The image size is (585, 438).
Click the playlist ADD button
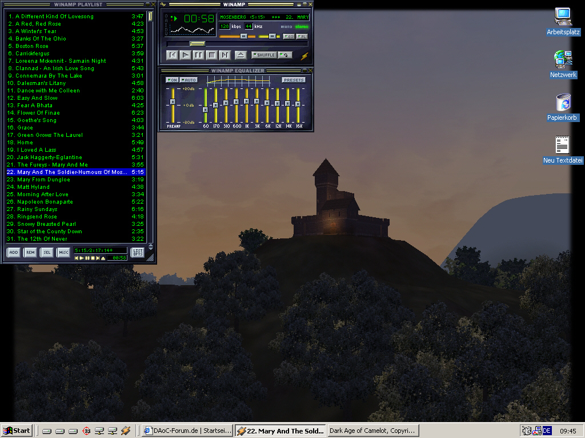pyautogui.click(x=13, y=253)
